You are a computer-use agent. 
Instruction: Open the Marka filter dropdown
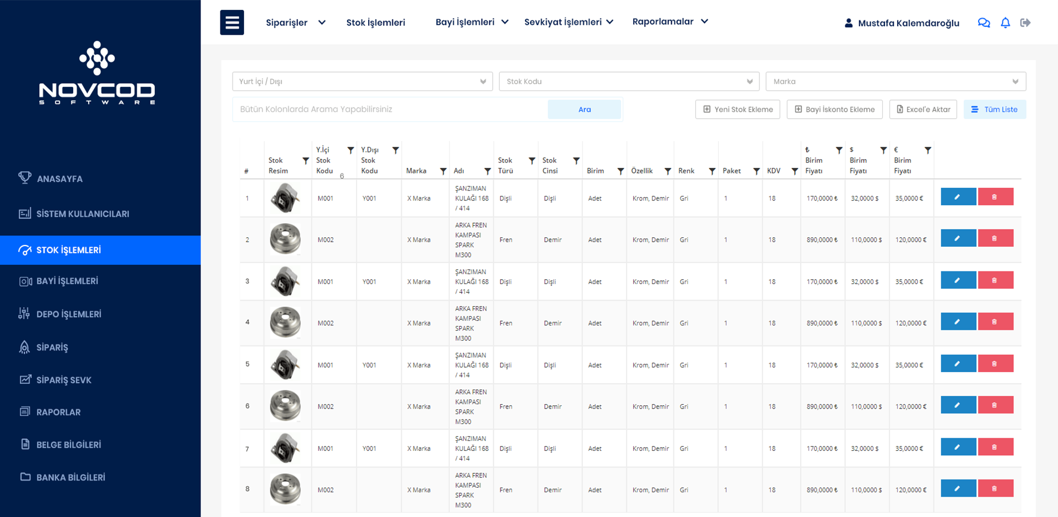click(x=895, y=81)
